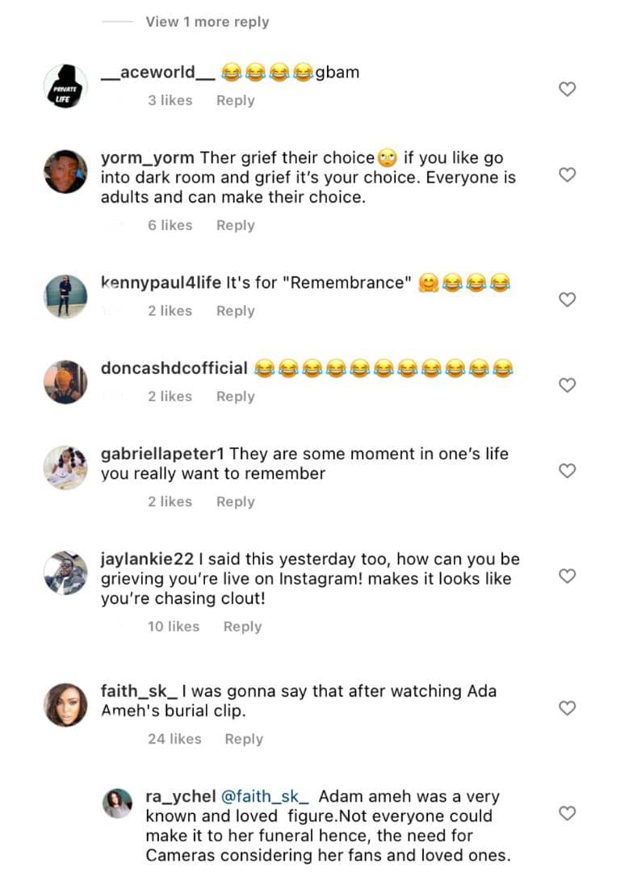Tap the heart beside jaylankie22's comment
This screenshot has height=872, width=633.
(x=568, y=576)
